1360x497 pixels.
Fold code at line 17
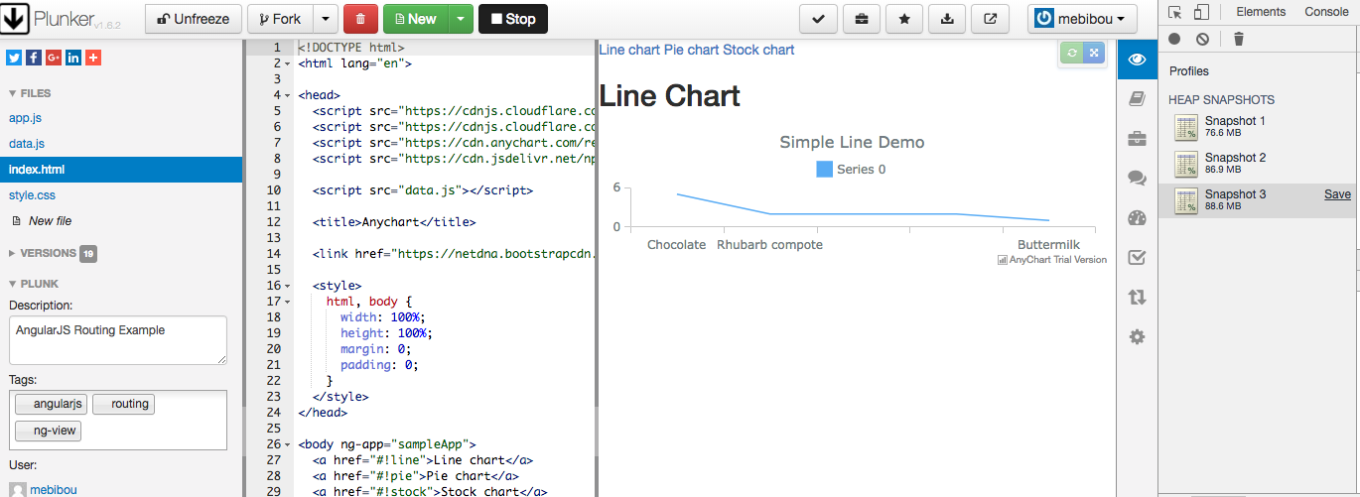[x=287, y=302]
